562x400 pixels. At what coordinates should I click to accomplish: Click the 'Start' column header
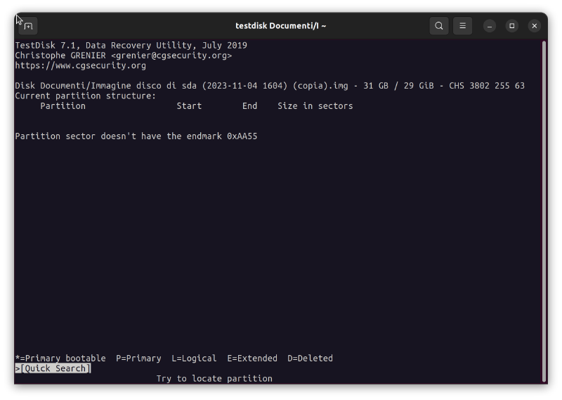(x=189, y=106)
